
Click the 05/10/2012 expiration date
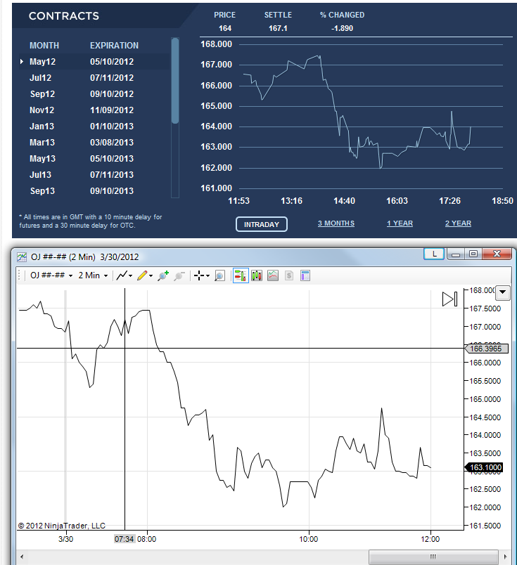tap(112, 62)
